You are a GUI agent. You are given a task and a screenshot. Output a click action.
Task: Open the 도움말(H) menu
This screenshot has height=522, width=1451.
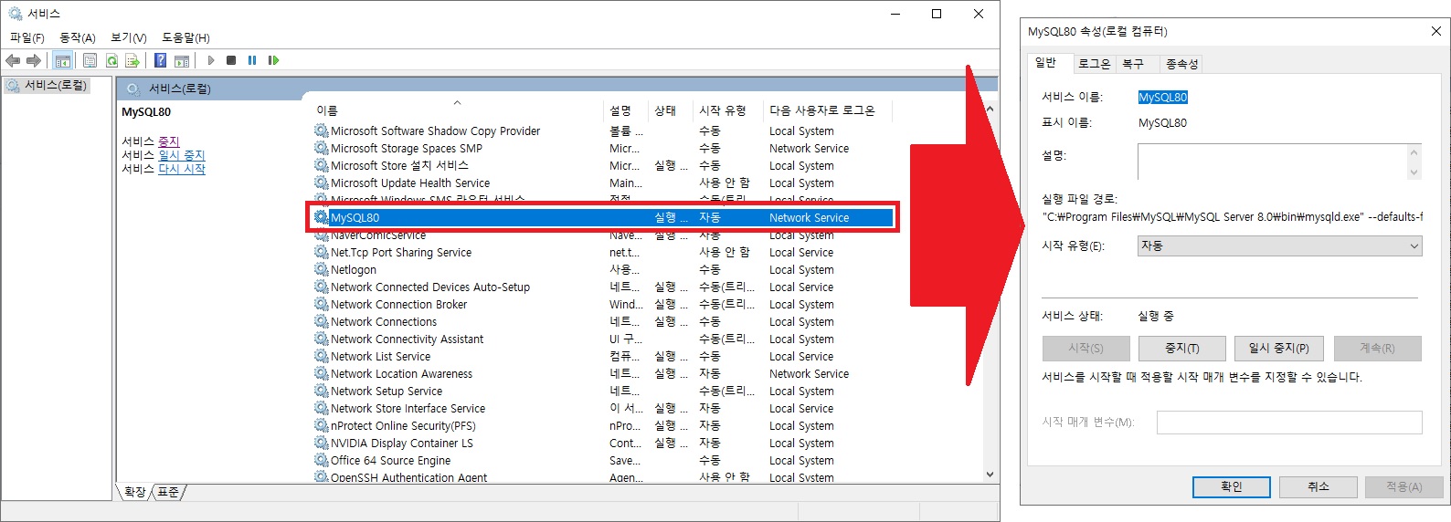coord(185,37)
